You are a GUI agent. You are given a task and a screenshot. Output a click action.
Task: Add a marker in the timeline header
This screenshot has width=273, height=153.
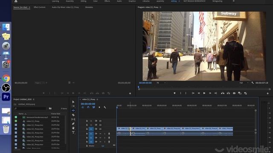[99, 108]
